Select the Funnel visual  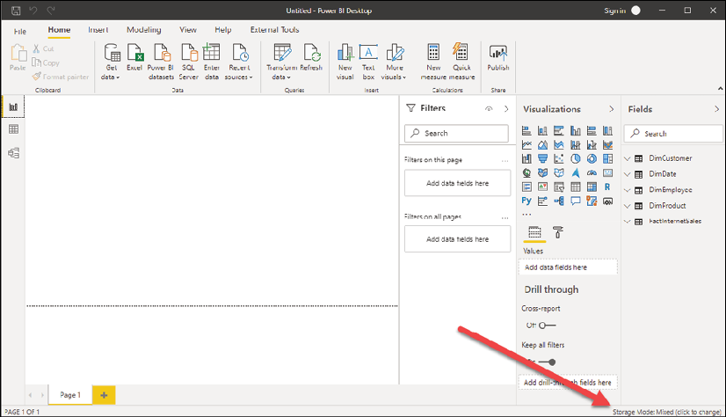(542, 159)
